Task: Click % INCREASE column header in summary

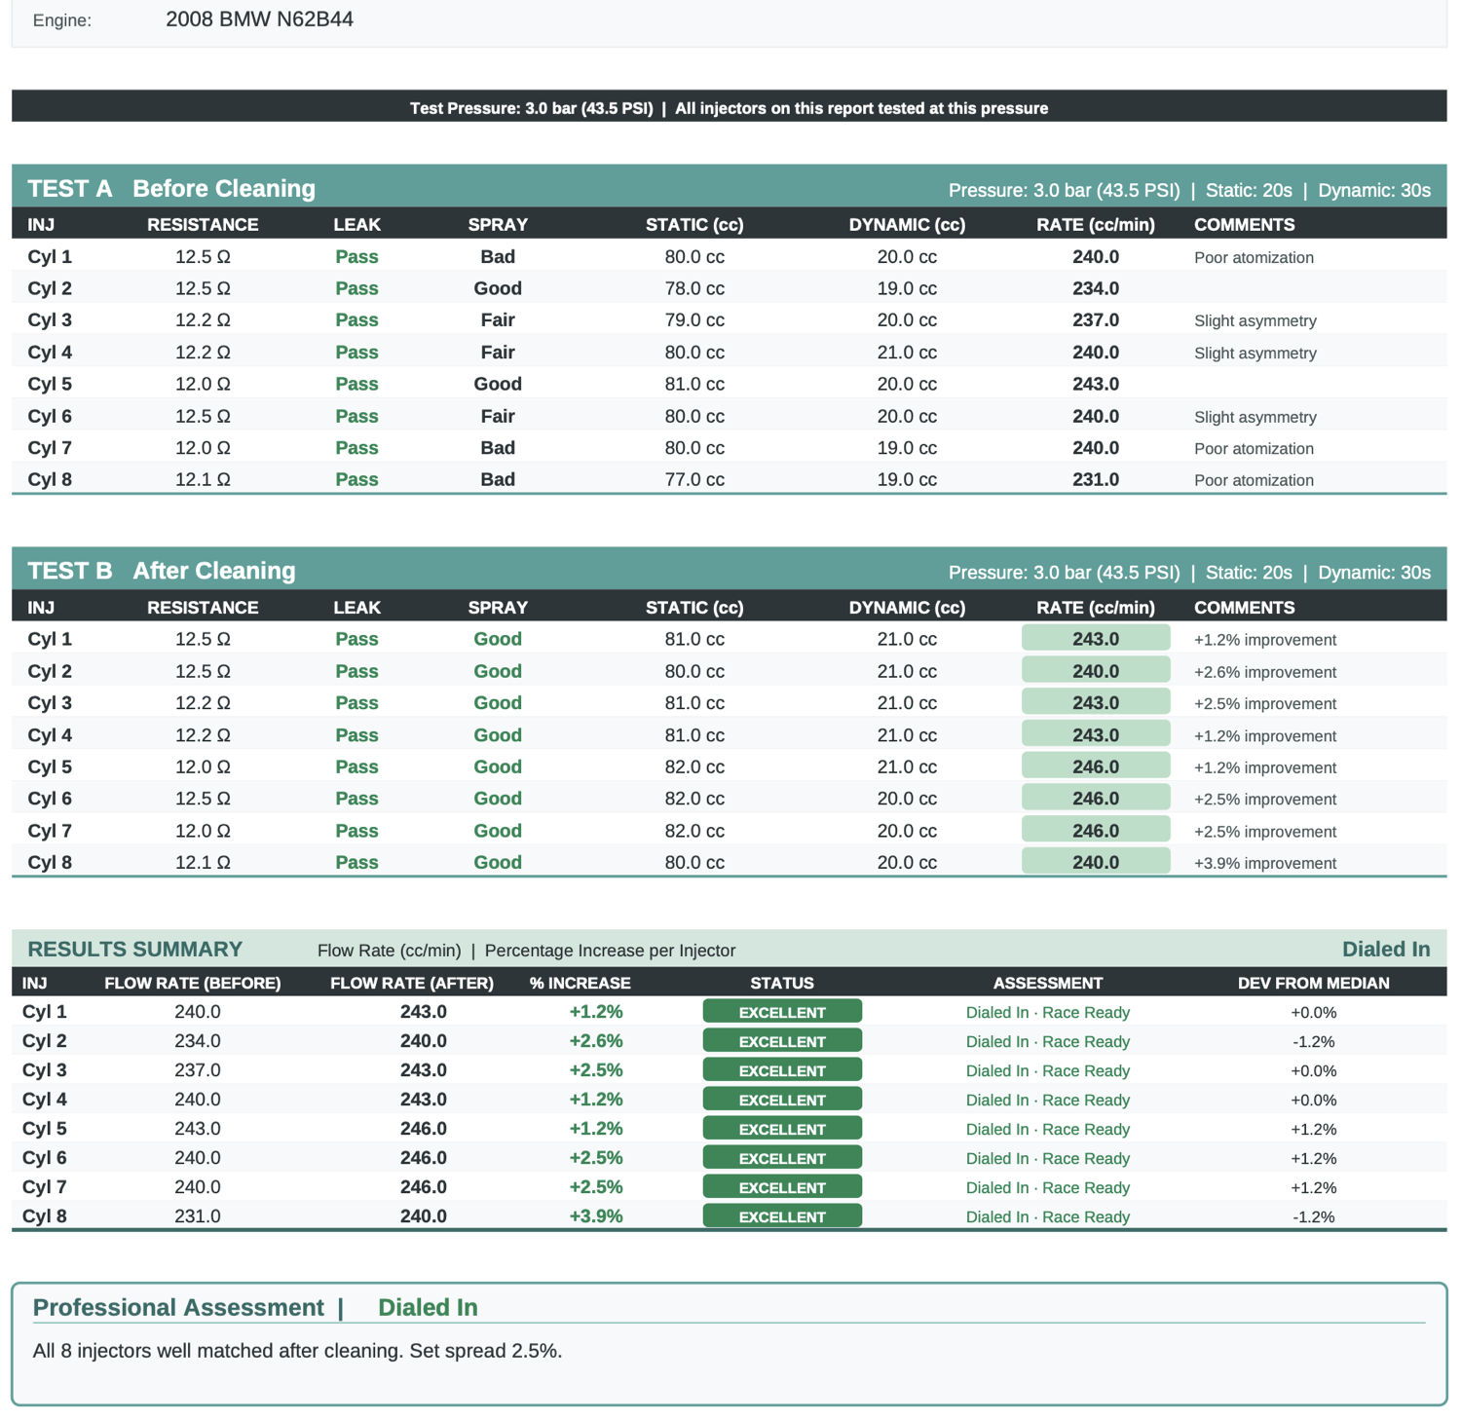Action: tap(581, 984)
